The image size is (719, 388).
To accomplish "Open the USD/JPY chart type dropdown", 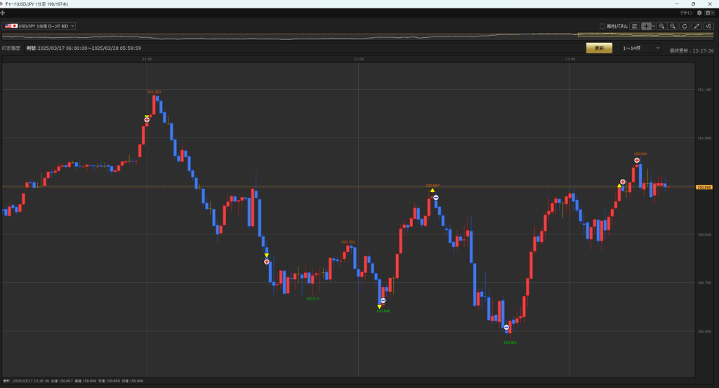I will click(x=39, y=26).
